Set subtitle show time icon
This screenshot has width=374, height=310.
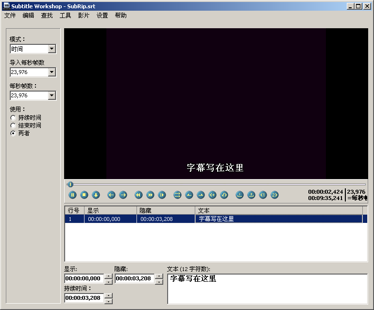pos(189,195)
